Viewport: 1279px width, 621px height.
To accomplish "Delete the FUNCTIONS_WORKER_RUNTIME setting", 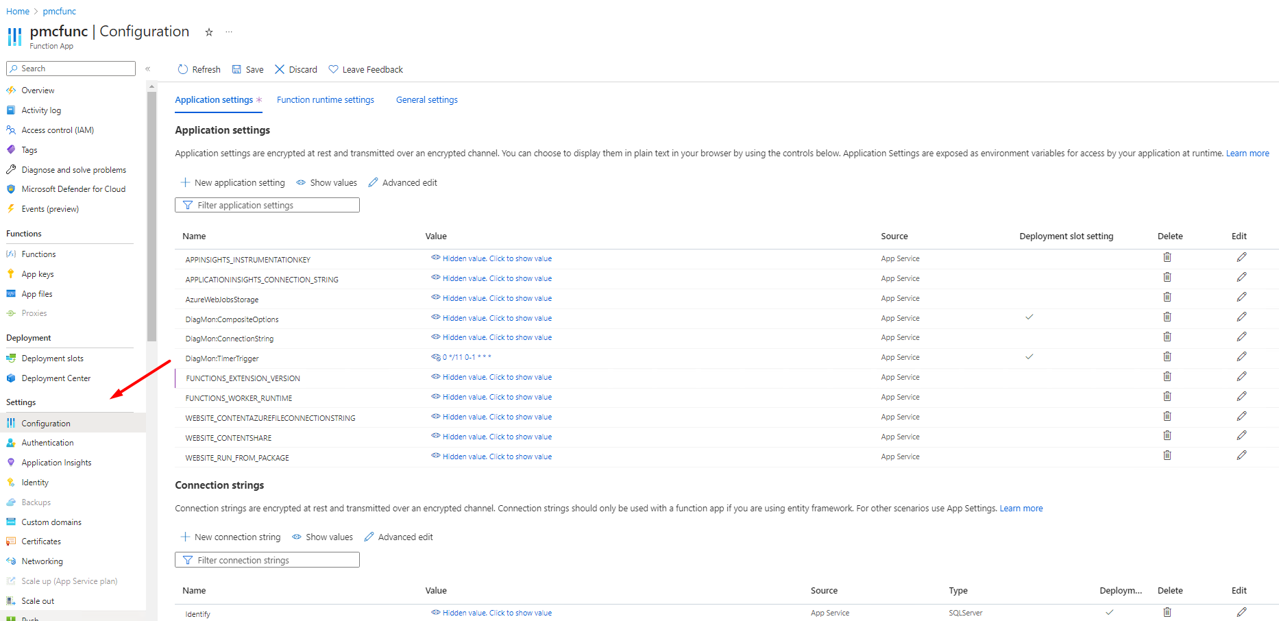I will pyautogui.click(x=1167, y=397).
